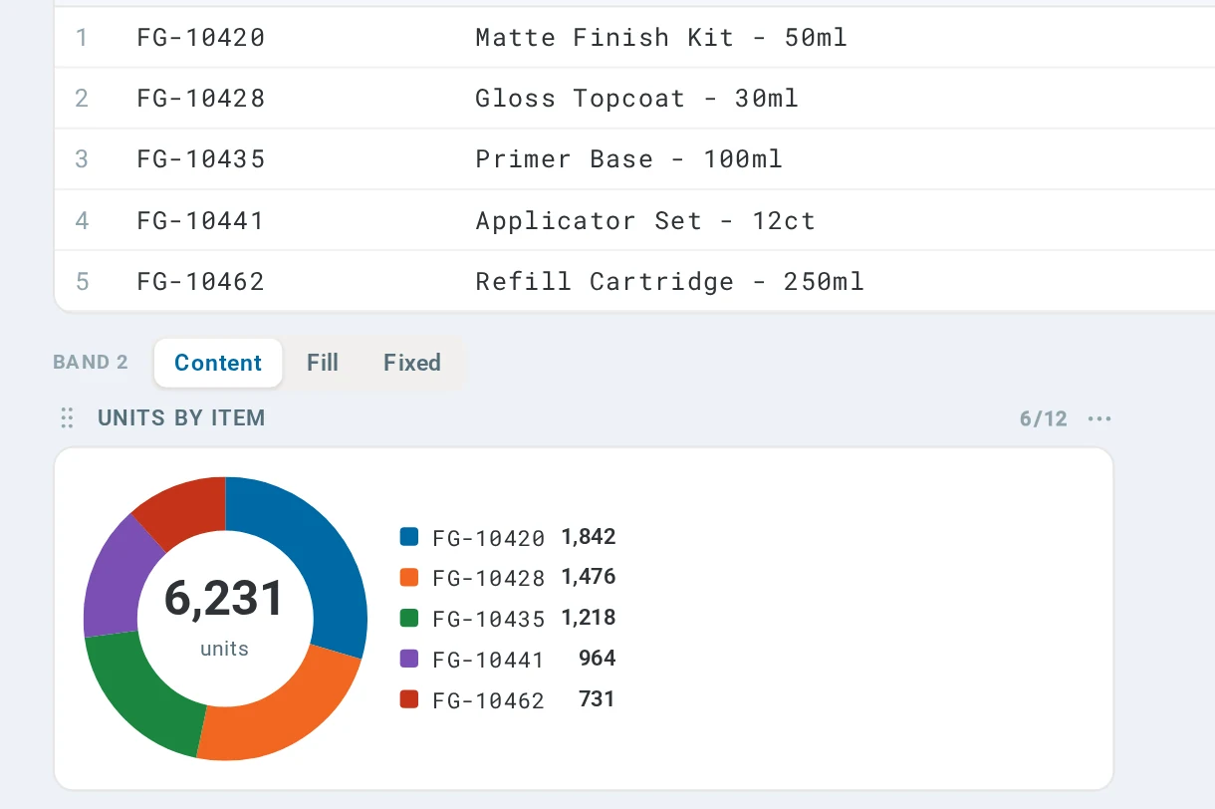Viewport: 1215px width, 809px height.
Task: Click the FG-10462 cell in table row 5
Action: (x=201, y=282)
